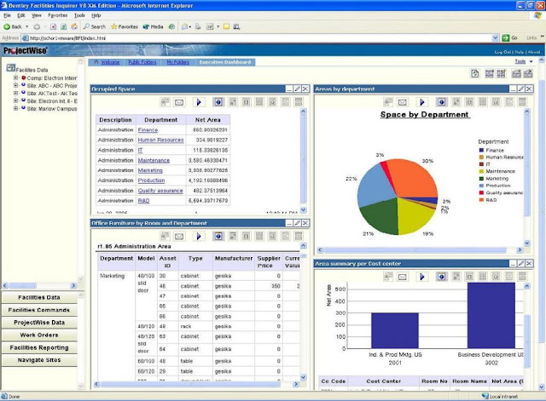The width and height of the screenshot is (546, 401).
Task: Click the email icon in Occupied Space panel
Action: coord(179,102)
